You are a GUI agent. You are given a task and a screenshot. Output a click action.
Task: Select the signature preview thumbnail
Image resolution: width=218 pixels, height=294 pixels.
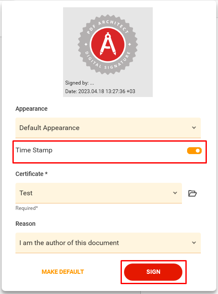(x=108, y=52)
